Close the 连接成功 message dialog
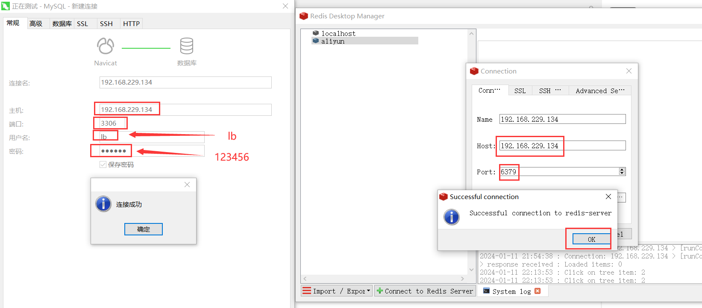This screenshot has height=308, width=702. pyautogui.click(x=187, y=185)
